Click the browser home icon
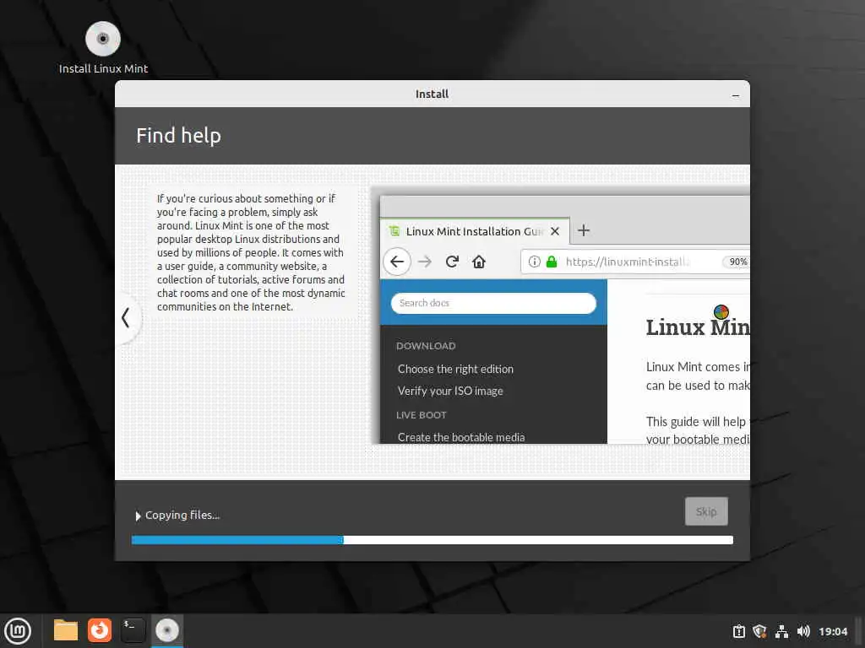This screenshot has height=648, width=865. pos(479,262)
